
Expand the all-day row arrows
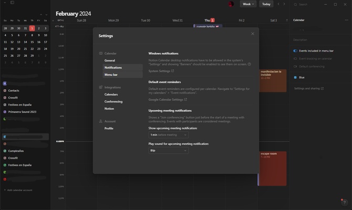(287, 20)
